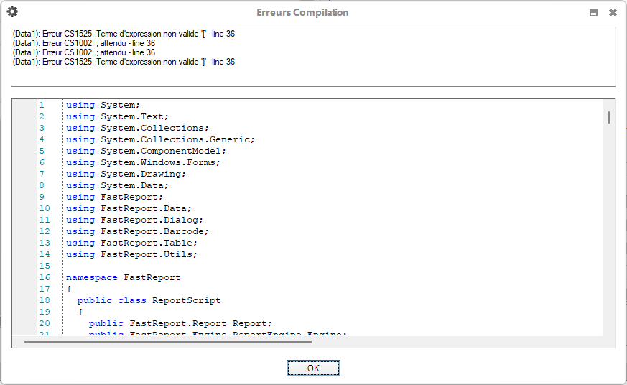The height and width of the screenshot is (385, 627).
Task: Click line number 16 in the gutter
Action: [x=45, y=277]
